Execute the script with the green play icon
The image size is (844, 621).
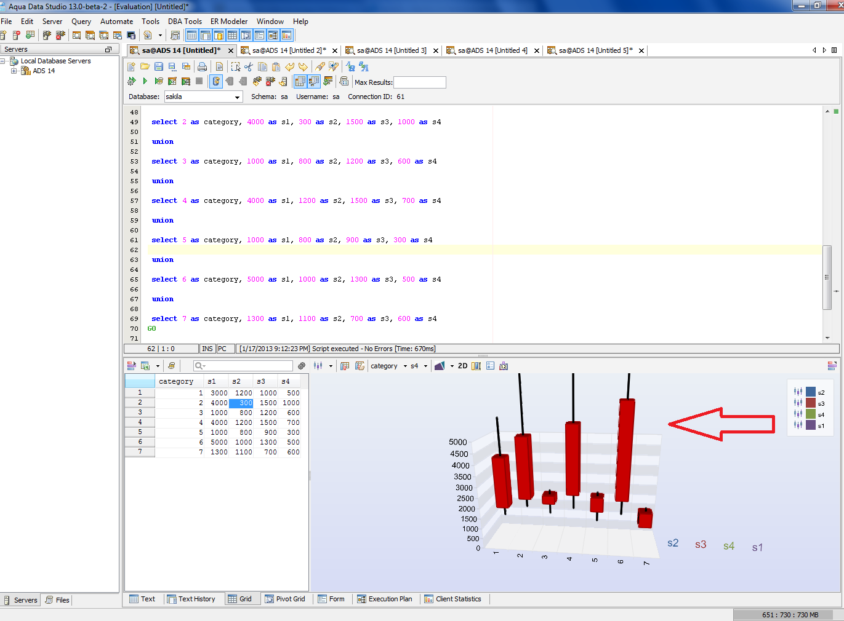click(145, 81)
